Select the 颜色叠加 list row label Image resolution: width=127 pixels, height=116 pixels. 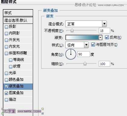tap(16, 80)
